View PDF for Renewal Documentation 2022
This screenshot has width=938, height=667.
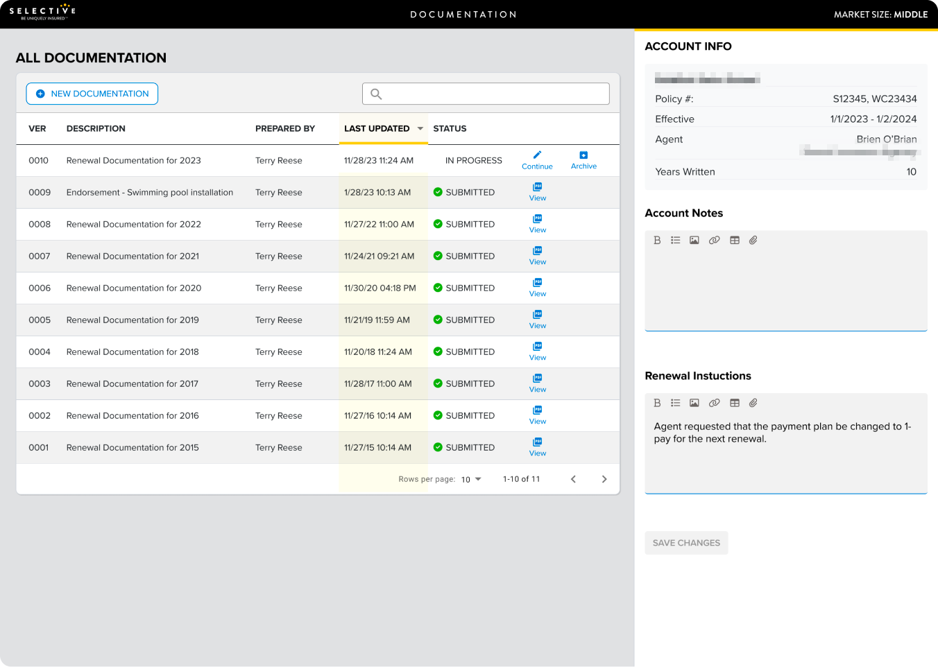[x=538, y=224]
